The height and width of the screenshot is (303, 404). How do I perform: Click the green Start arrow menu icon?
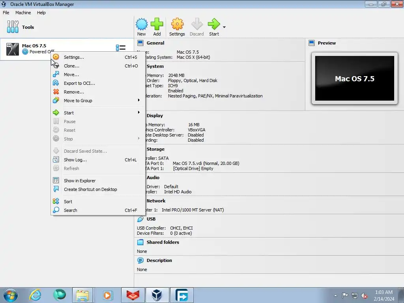pos(56,112)
